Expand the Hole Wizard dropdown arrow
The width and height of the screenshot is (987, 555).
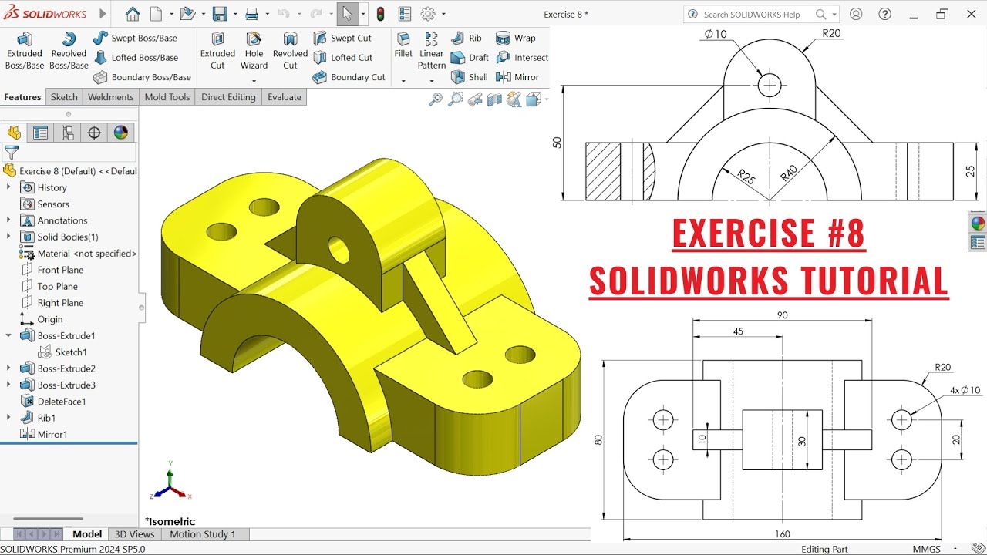point(254,80)
